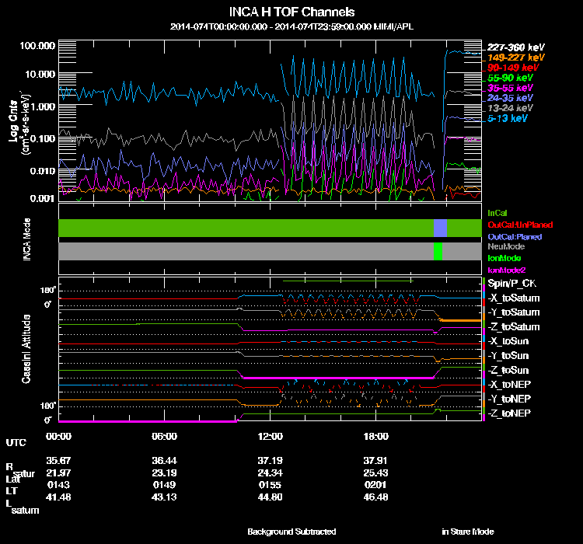Select the IonMode2 magenta legend label
The height and width of the screenshot is (544, 583).
505,269
